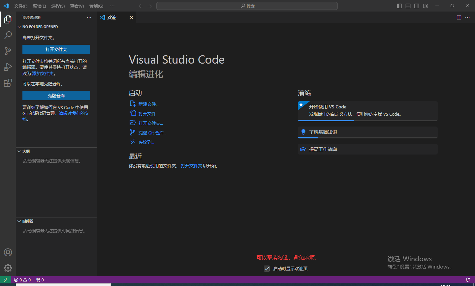Toggle the bottom panel layout icon
Viewport: 475px width, 286px height.
point(408,6)
